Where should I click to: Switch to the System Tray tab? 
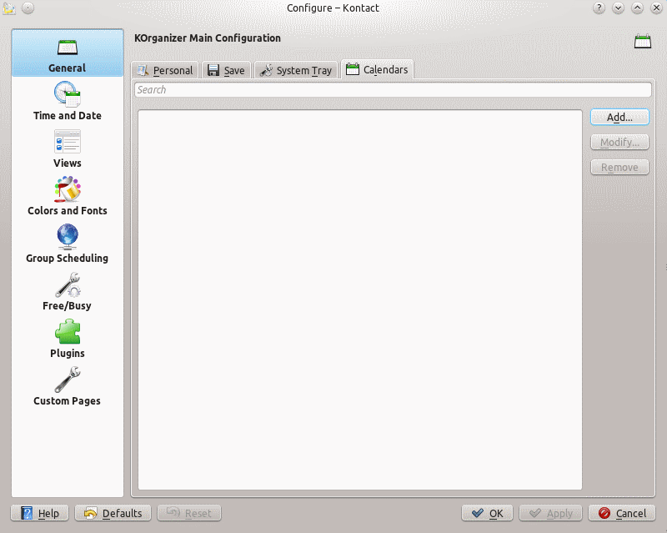point(296,70)
